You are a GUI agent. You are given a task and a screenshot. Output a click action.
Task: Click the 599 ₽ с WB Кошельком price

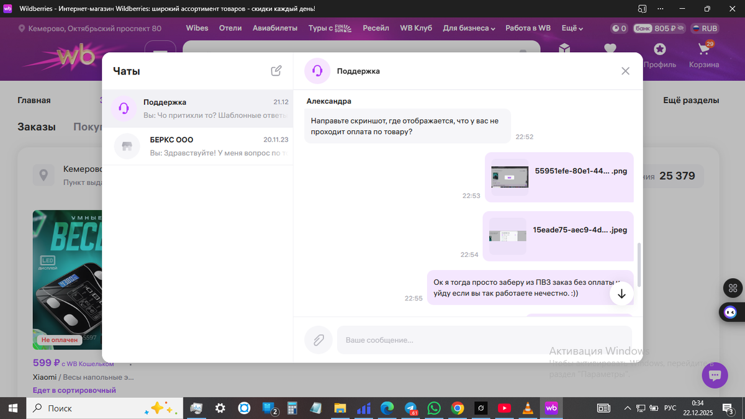(73, 363)
